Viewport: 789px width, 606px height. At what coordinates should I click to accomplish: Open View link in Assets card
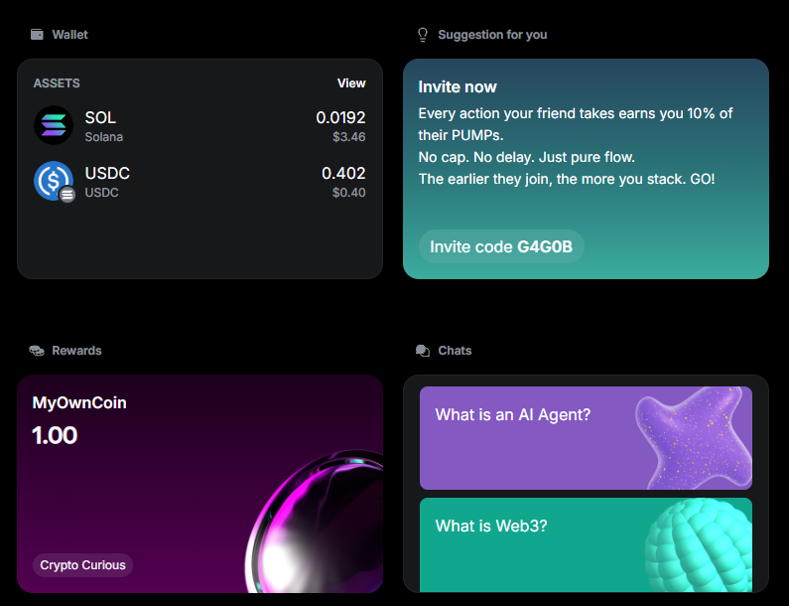[351, 83]
